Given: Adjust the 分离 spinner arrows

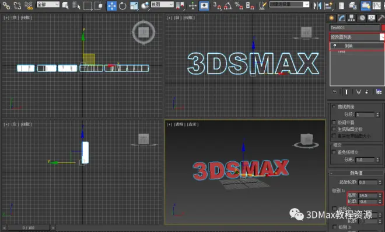Looking at the screenshot, I should [x=377, y=160].
